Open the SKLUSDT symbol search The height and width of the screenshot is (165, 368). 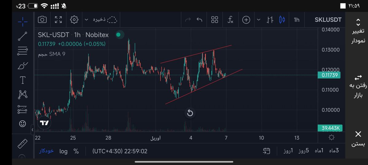[328, 20]
